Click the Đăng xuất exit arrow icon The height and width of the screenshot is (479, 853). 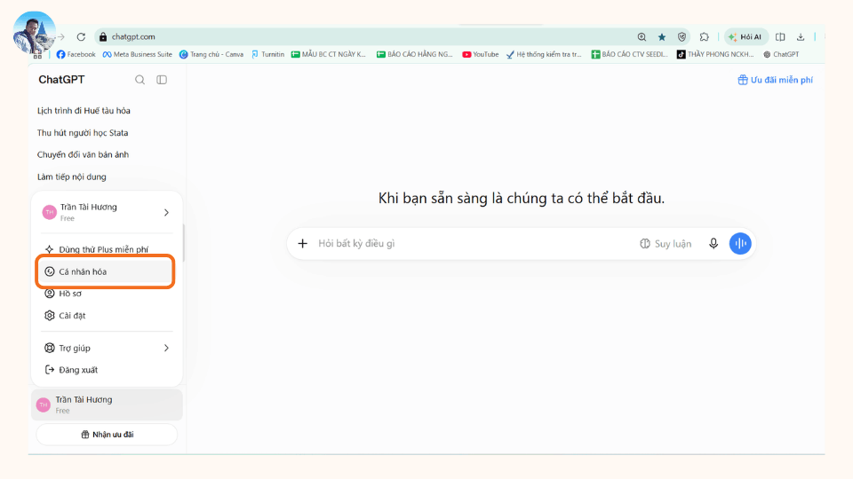click(x=50, y=370)
